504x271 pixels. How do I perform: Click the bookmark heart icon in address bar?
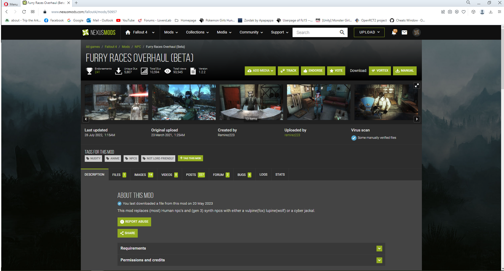click(464, 12)
